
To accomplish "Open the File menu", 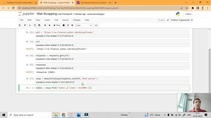I will (x=21, y=20).
